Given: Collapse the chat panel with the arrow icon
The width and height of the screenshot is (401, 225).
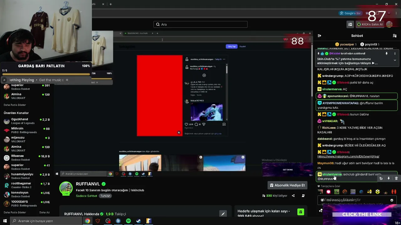Looking at the screenshot, I should [x=319, y=36].
